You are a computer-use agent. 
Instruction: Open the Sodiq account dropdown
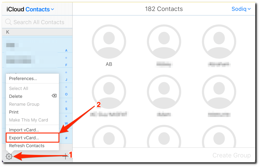pyautogui.click(x=241, y=9)
